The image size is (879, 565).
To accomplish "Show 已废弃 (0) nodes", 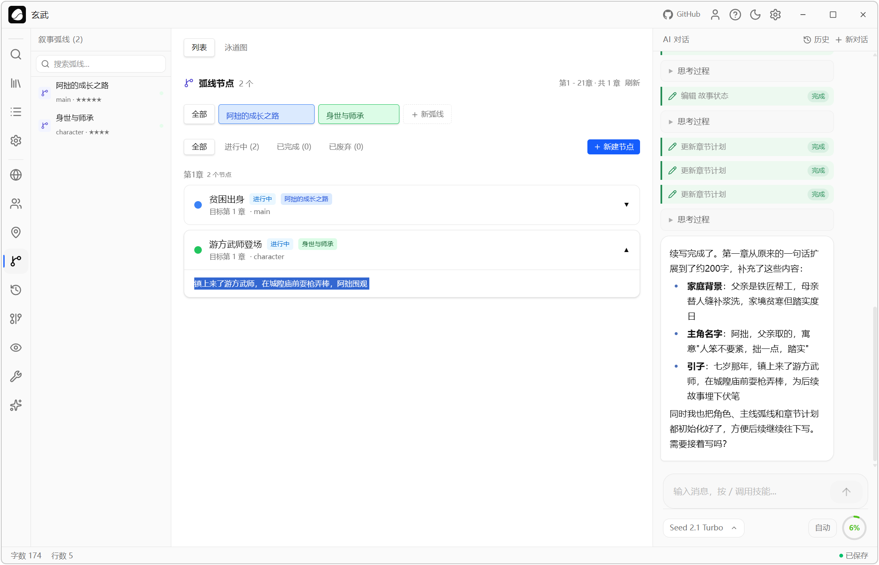I will 346,147.
